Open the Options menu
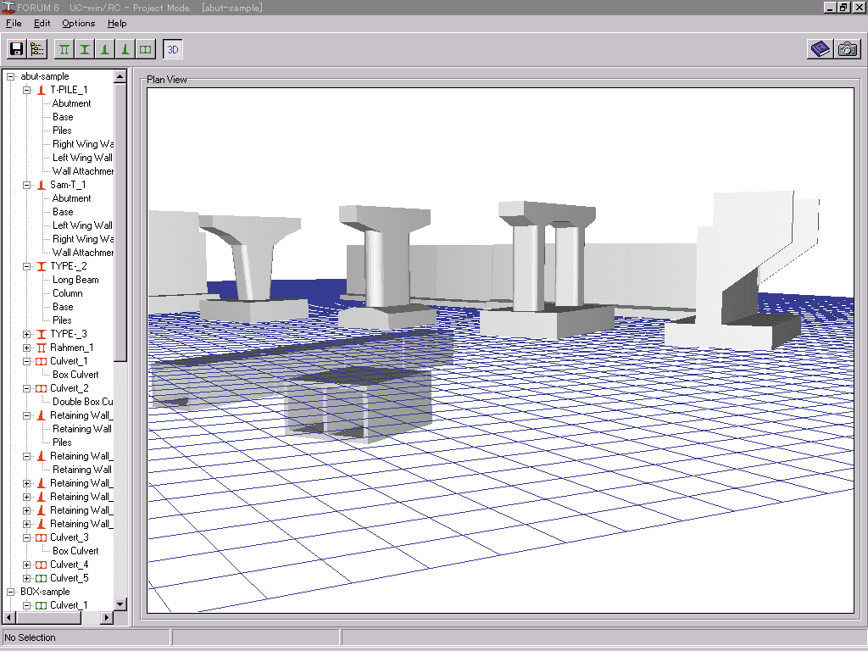Screen dimensions: 868x651 78,23
